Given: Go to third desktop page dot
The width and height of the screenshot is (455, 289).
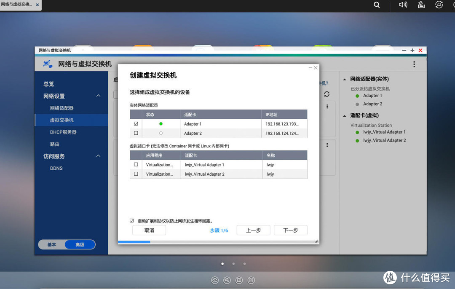Looking at the screenshot, I should [245, 264].
